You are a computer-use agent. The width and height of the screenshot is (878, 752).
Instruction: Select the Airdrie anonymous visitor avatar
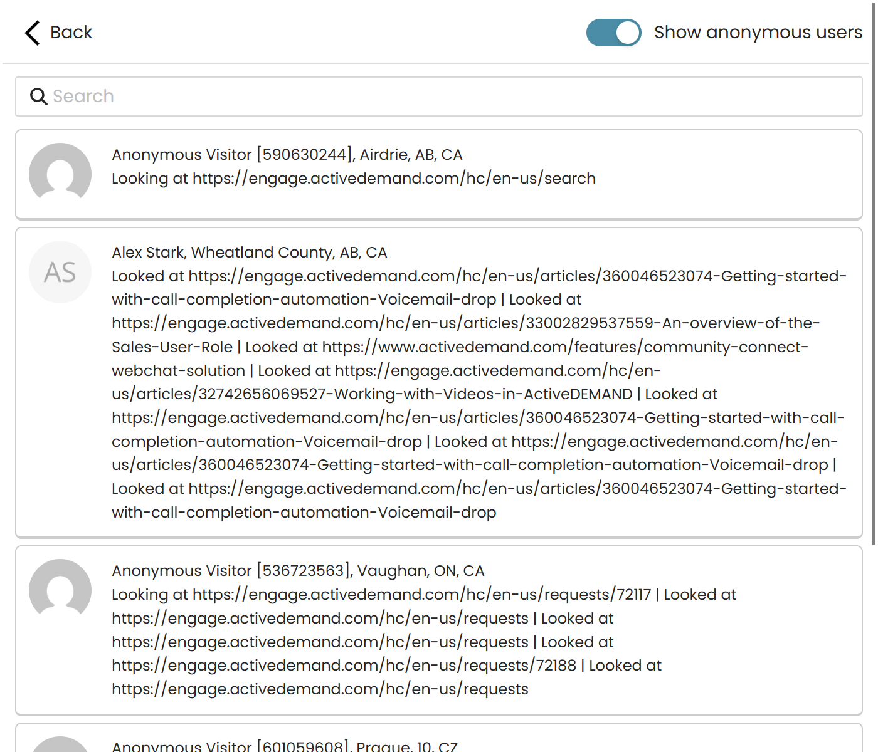pyautogui.click(x=60, y=174)
